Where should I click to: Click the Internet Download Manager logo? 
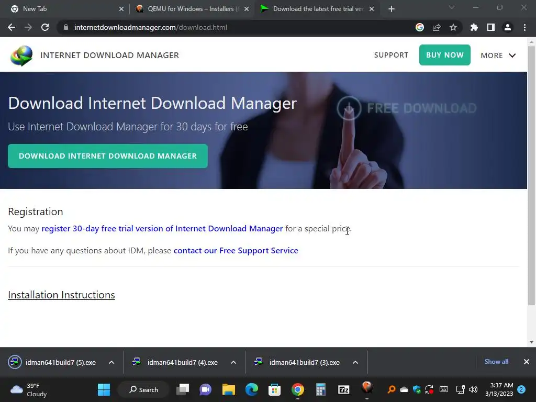tap(21, 55)
